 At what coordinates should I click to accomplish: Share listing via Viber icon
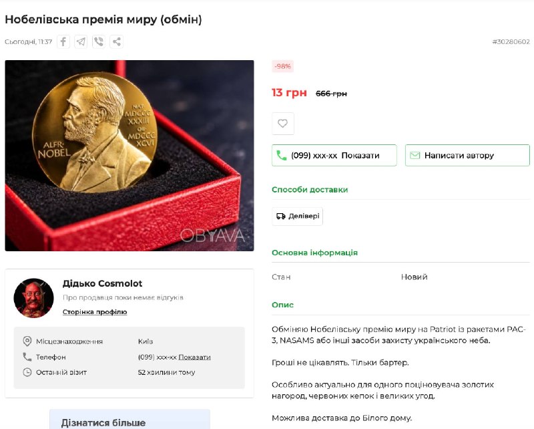(99, 41)
